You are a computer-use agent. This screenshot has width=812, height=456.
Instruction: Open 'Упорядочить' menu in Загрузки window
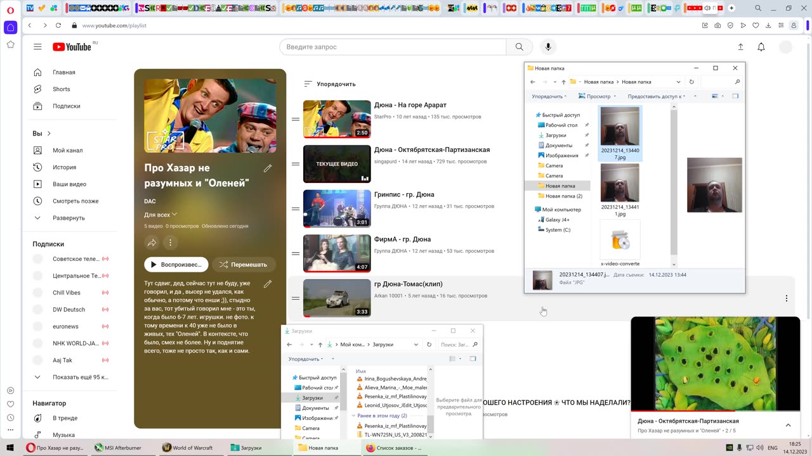(x=306, y=359)
